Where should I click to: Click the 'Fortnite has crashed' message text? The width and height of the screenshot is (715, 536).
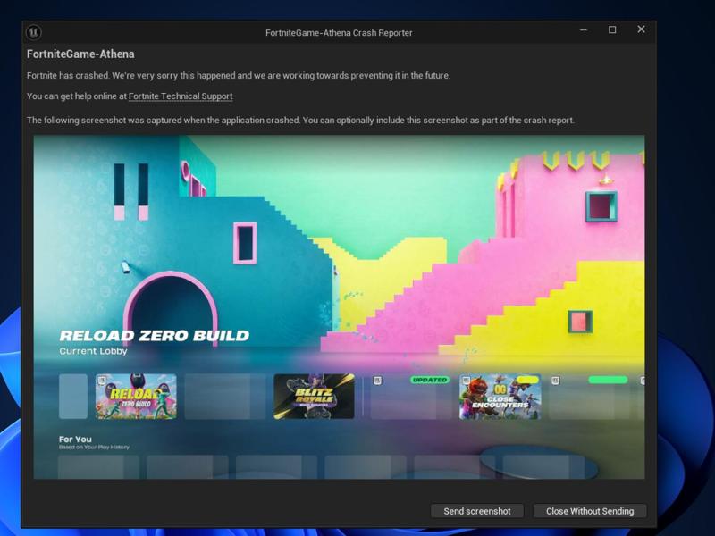(x=239, y=76)
